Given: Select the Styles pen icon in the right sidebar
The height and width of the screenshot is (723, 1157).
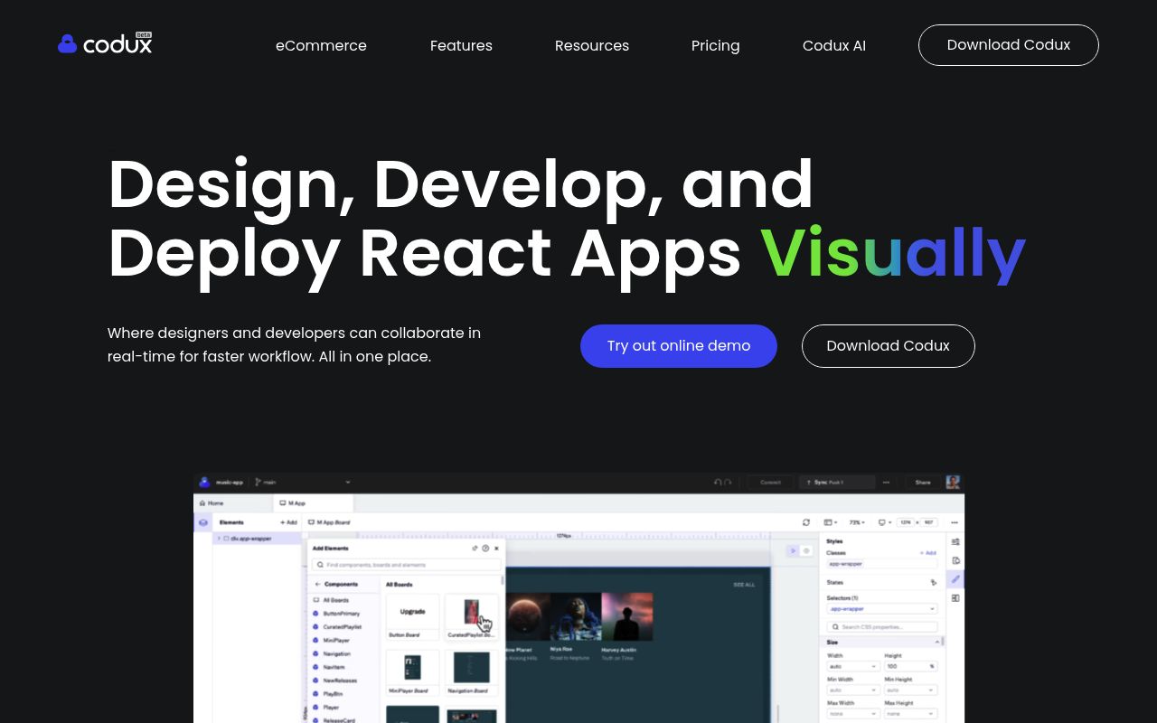Looking at the screenshot, I should coord(955,579).
